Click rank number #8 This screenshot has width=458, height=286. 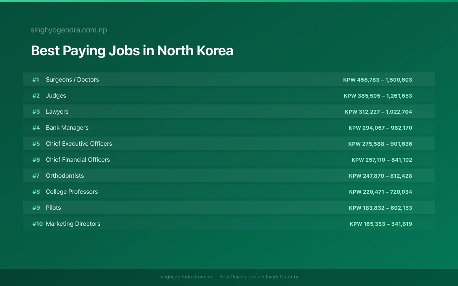(36, 192)
